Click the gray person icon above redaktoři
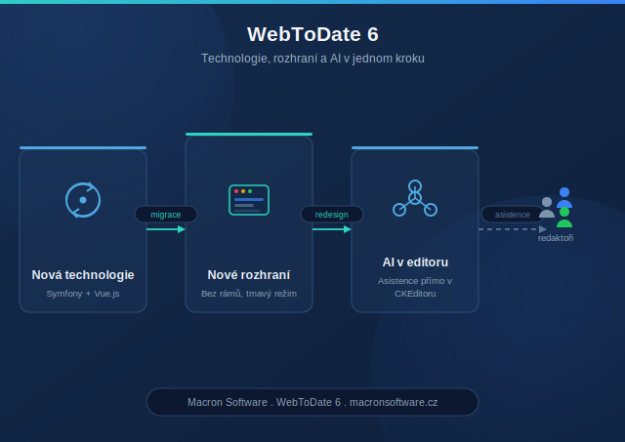This screenshot has height=442, width=625. (x=547, y=208)
